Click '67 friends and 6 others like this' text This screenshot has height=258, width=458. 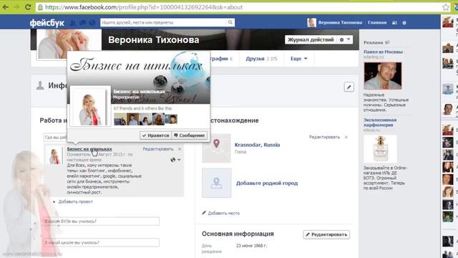click(x=142, y=108)
